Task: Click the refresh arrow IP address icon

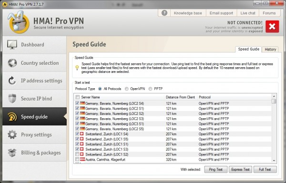Action: [x=12, y=81]
